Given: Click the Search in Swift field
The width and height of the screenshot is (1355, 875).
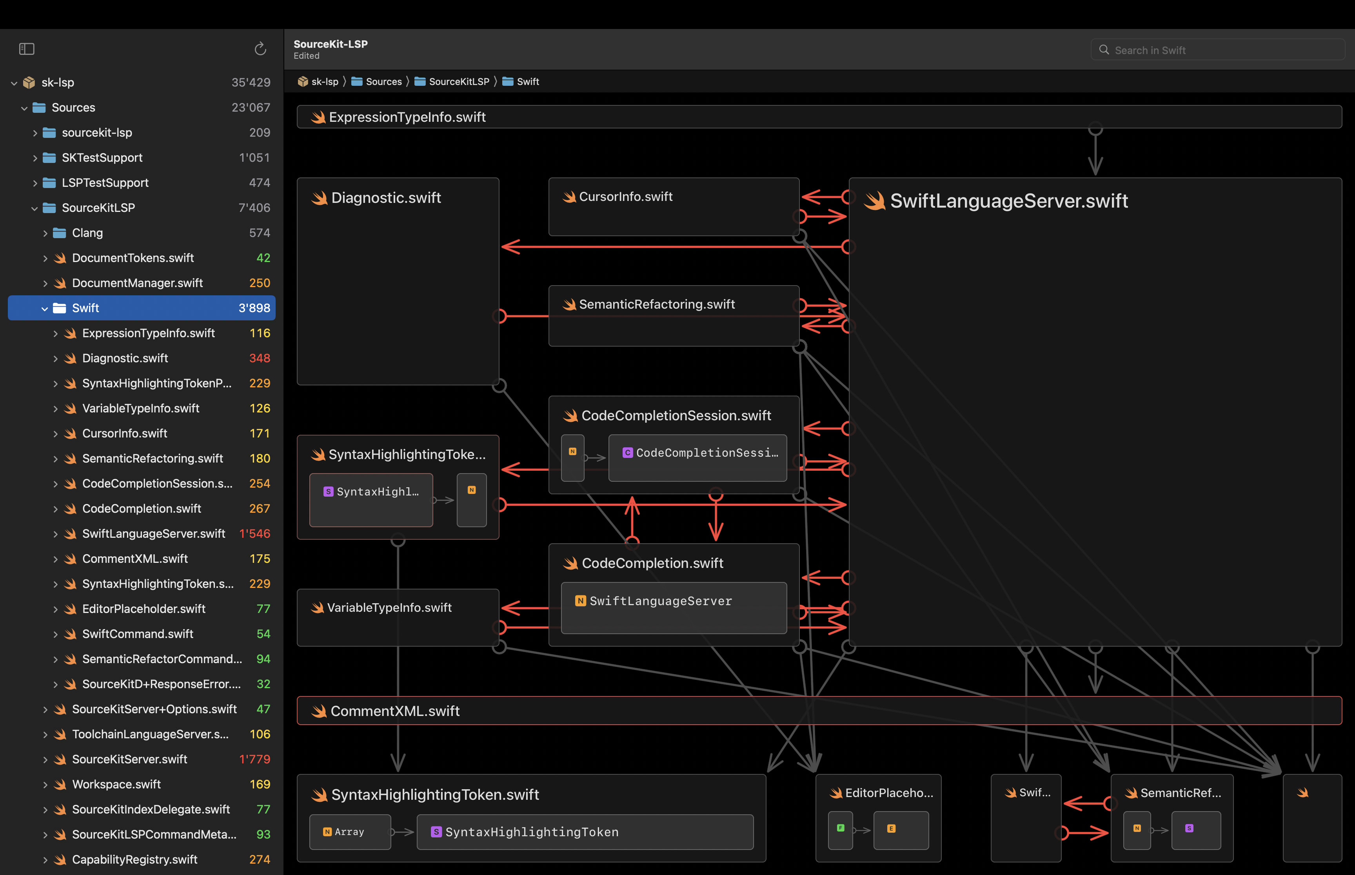Looking at the screenshot, I should pos(1217,50).
